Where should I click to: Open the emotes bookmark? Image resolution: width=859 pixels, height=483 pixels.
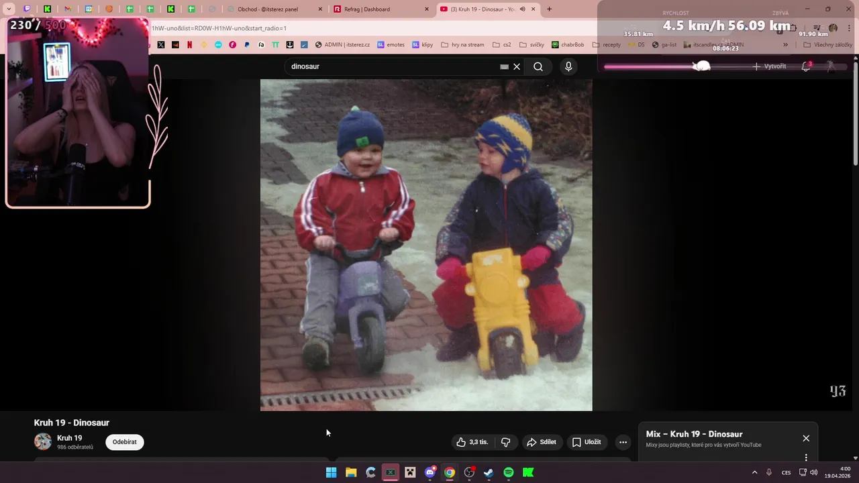[x=391, y=45]
